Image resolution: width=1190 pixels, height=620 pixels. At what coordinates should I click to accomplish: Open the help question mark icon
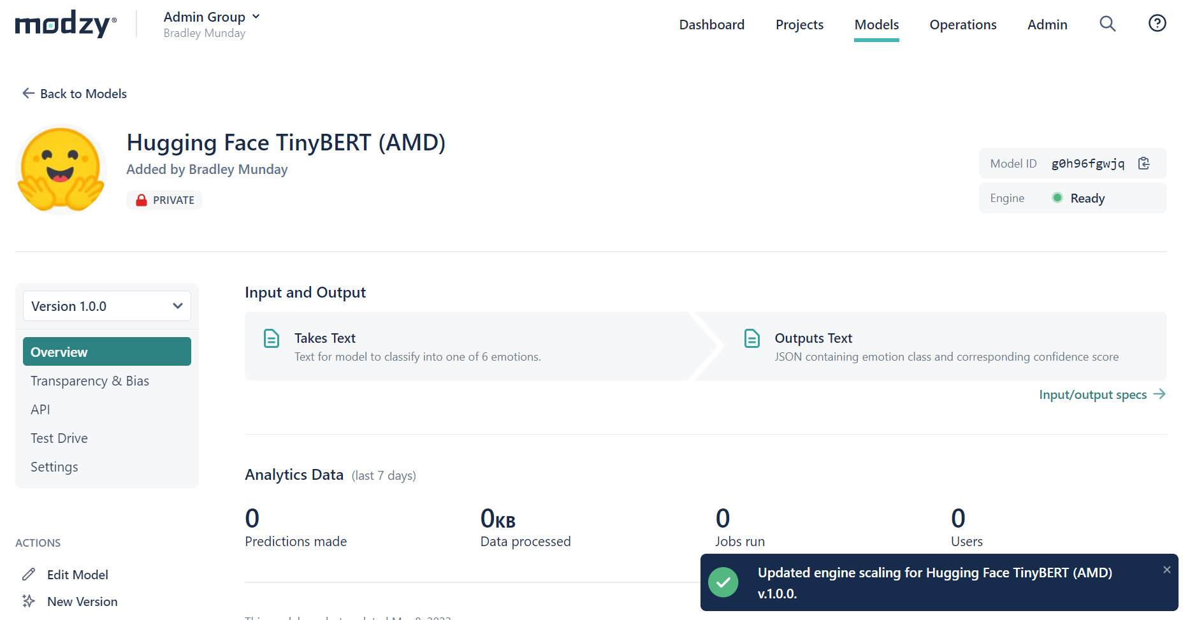(1157, 24)
